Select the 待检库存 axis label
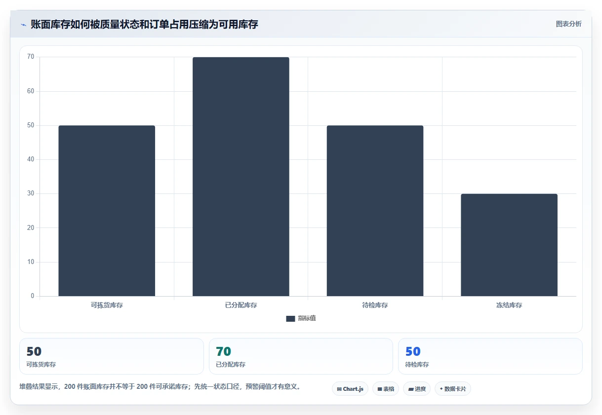 click(x=375, y=305)
